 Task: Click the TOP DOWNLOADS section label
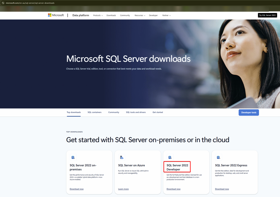click(x=74, y=132)
